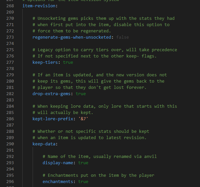Click the regenerate-gems-when-unsocketed key
The image size is (200, 187).
click(x=71, y=37)
